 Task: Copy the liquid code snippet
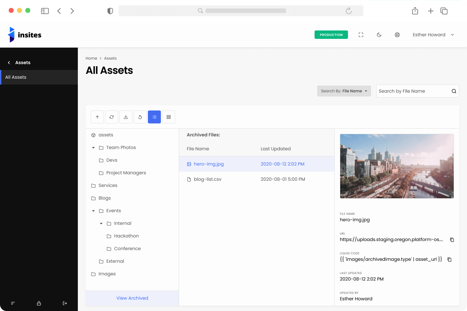449,259
